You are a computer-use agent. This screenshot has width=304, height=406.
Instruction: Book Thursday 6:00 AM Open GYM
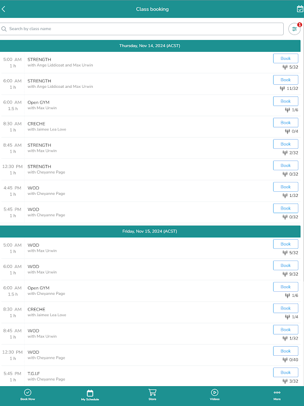click(x=286, y=101)
